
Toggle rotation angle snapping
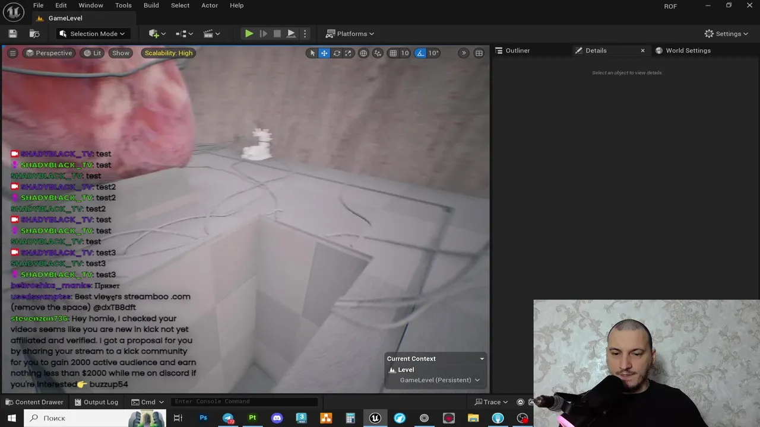click(x=420, y=53)
